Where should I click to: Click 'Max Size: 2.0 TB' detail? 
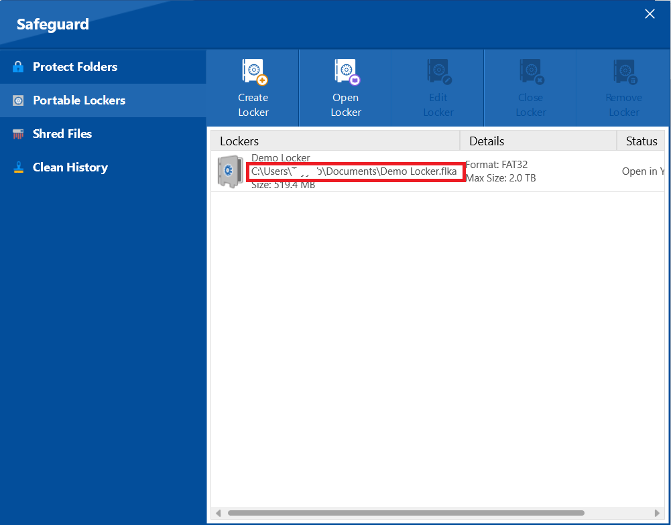pos(501,178)
